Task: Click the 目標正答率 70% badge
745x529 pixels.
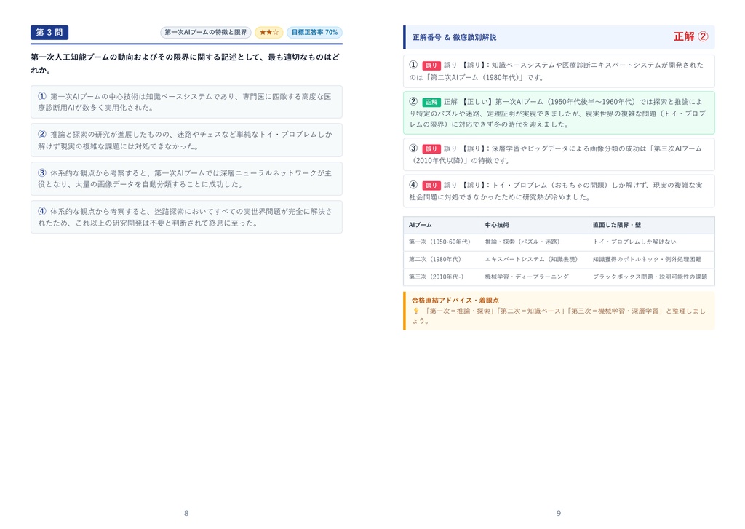Action: (314, 32)
